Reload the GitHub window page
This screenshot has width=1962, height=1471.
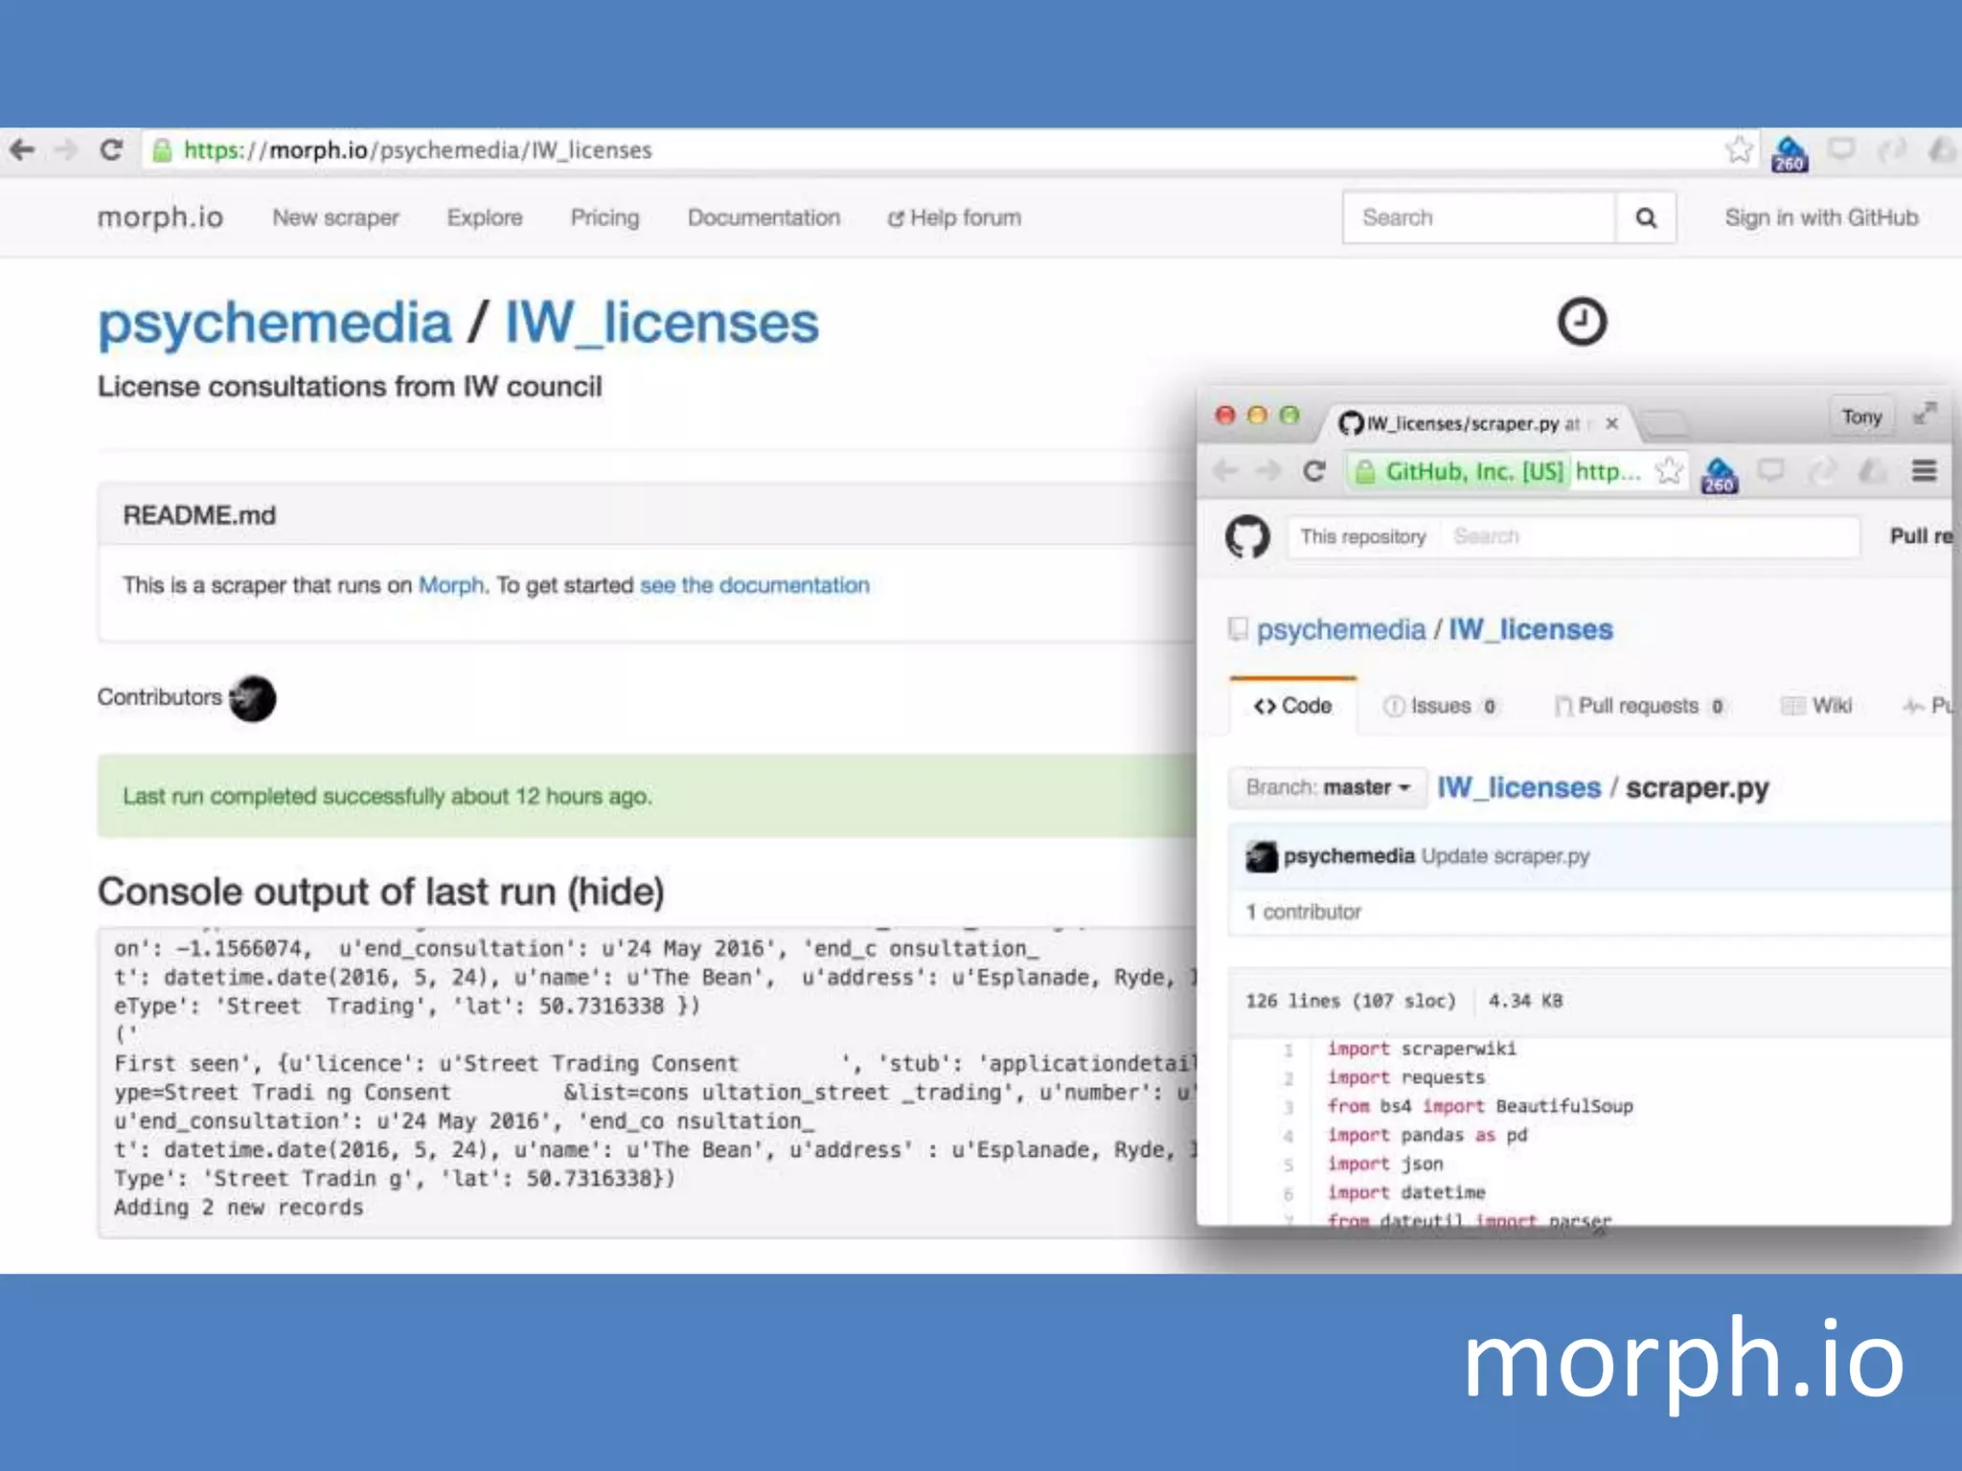click(x=1314, y=471)
